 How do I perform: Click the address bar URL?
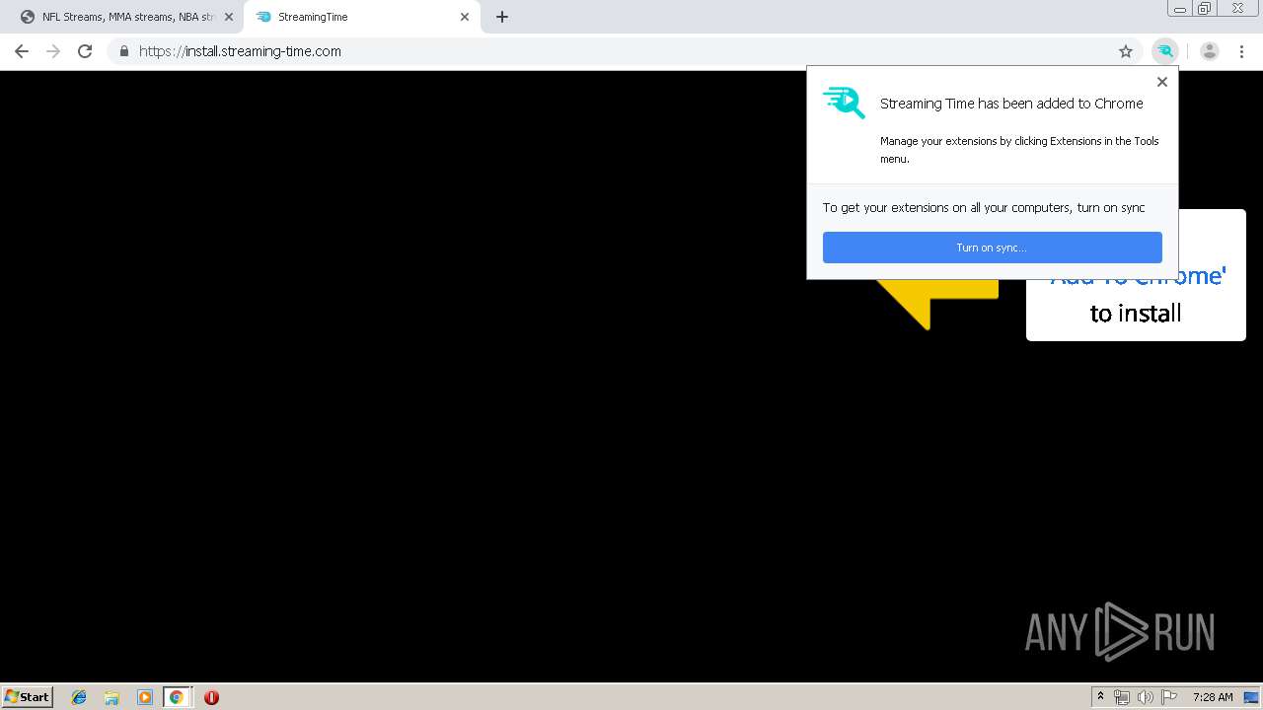click(240, 51)
